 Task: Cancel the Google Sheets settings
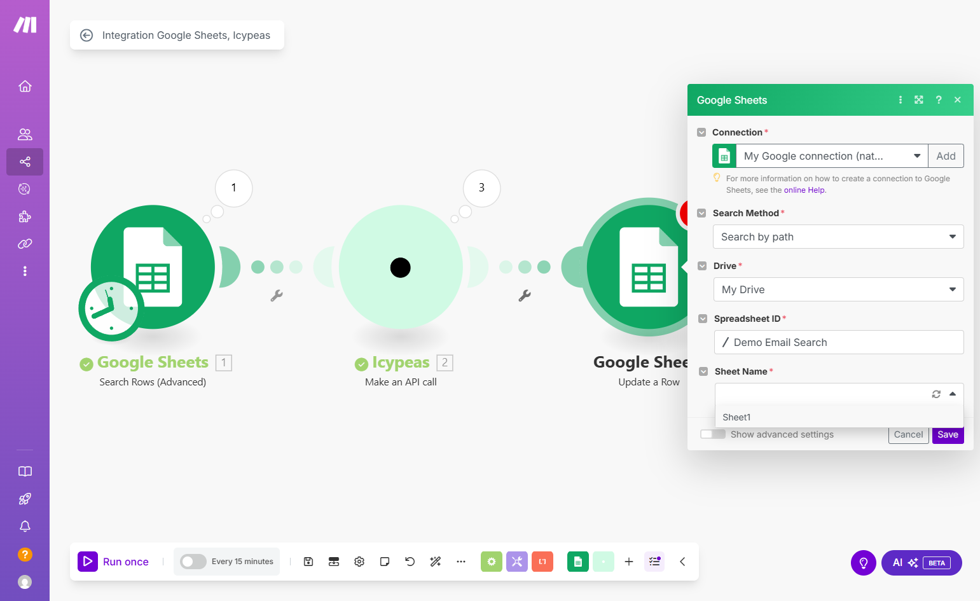(x=908, y=435)
